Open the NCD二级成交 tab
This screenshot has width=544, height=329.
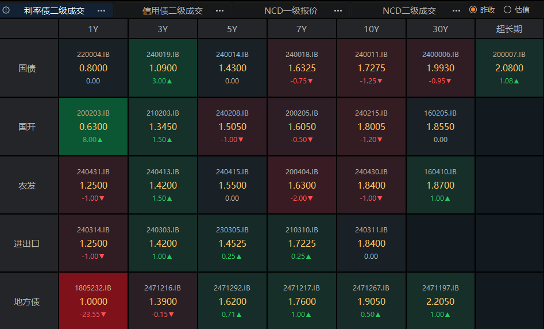coord(409,10)
